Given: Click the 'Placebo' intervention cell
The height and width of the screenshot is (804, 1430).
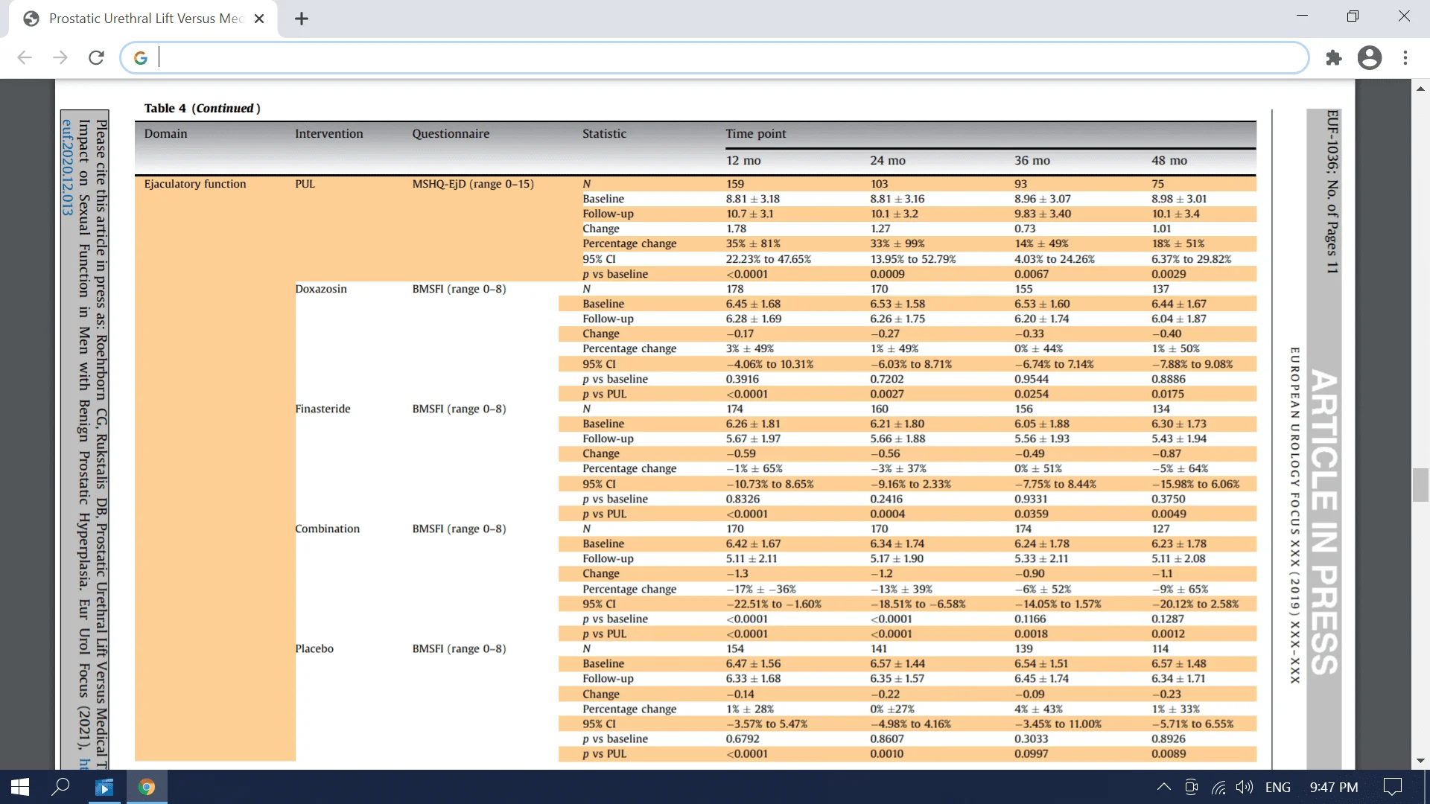Looking at the screenshot, I should pyautogui.click(x=314, y=648).
